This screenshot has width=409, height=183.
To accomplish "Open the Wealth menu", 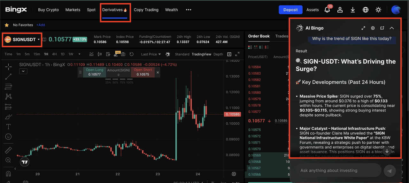I will (x=171, y=10).
